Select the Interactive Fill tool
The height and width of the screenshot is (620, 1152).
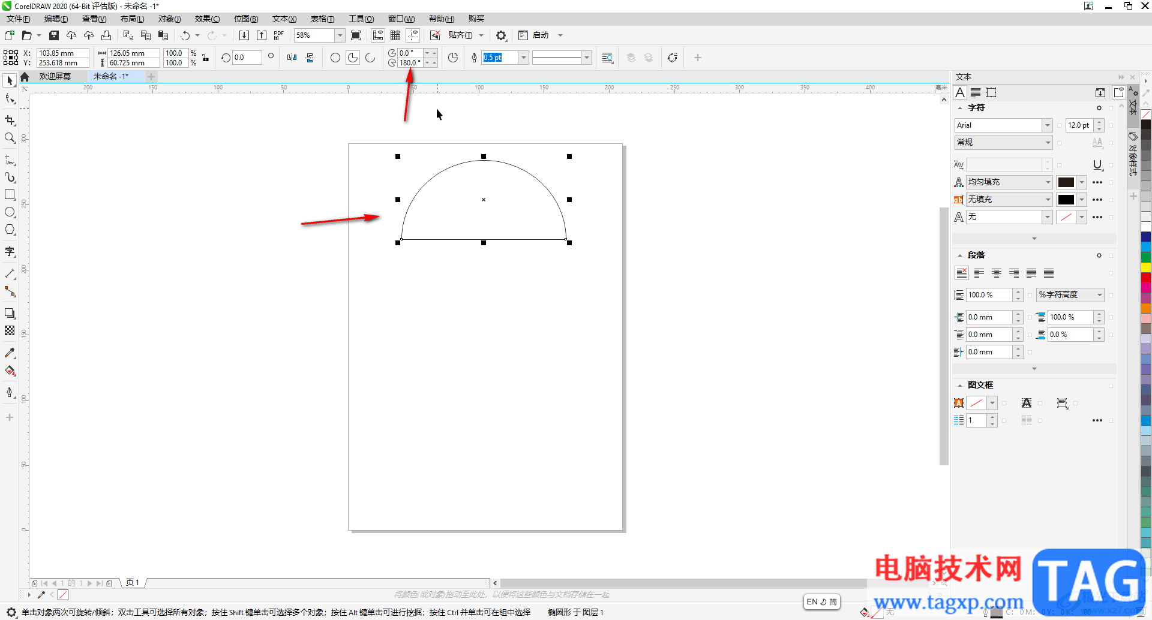[10, 371]
